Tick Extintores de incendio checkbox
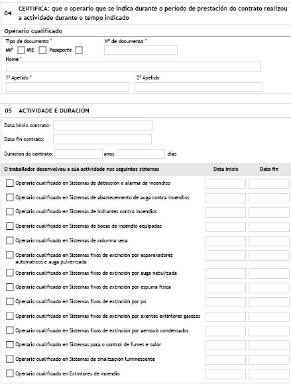 (x=9, y=373)
